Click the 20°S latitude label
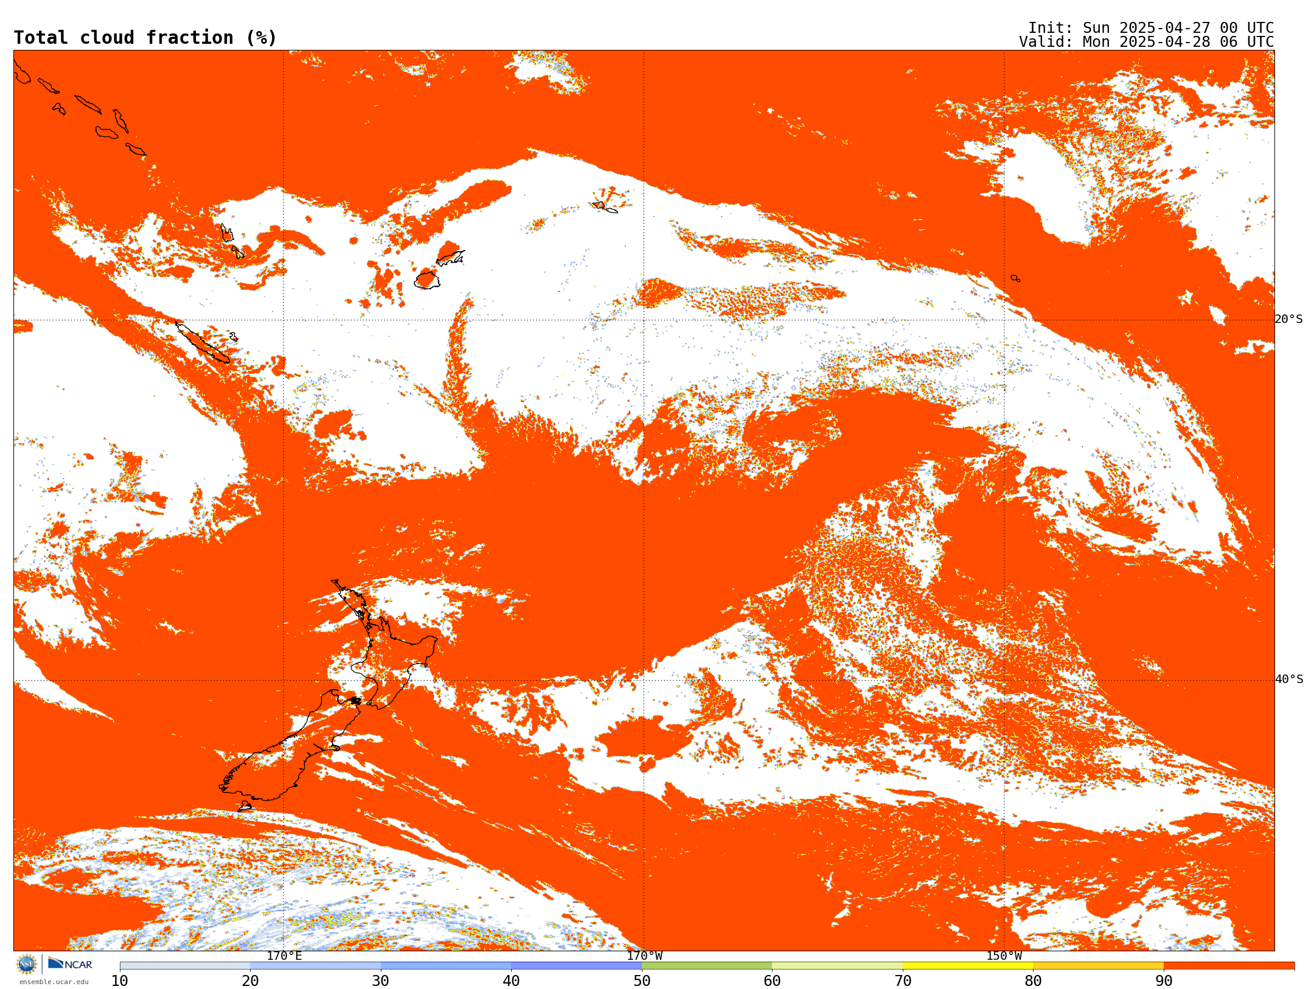 pos(1289,319)
